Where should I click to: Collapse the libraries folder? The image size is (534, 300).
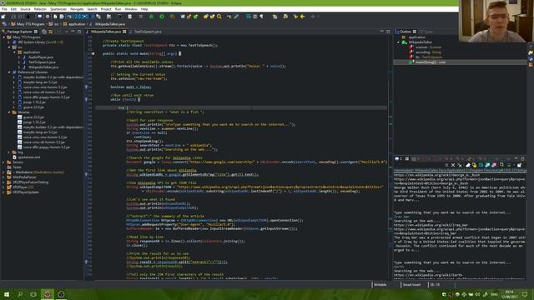9,112
